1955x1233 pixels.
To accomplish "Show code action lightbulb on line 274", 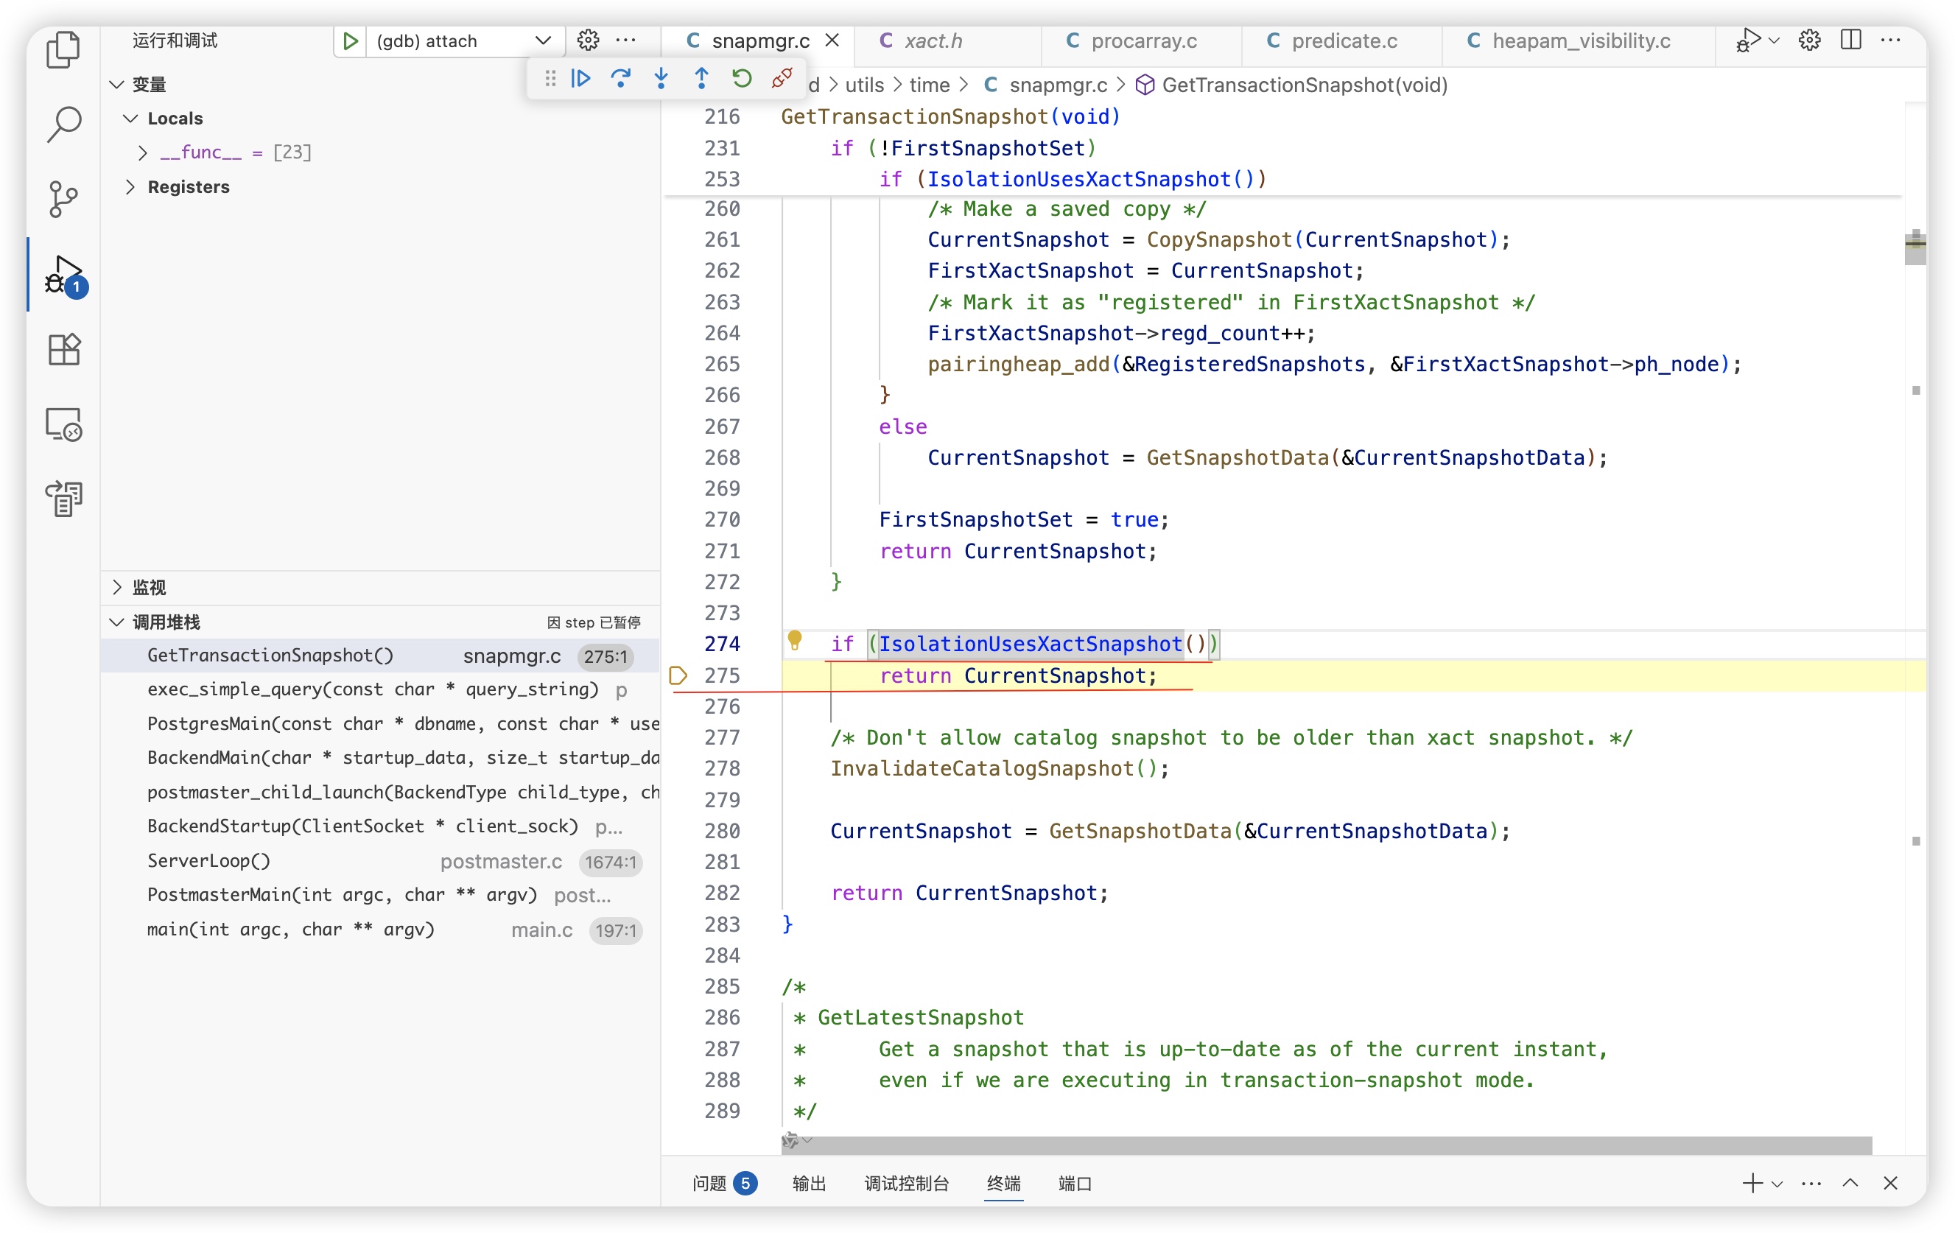I will coord(794,642).
